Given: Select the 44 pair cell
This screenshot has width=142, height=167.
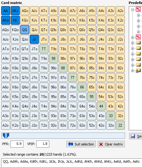Looking at the screenshot, I should pyautogui.click(x=101, y=106).
